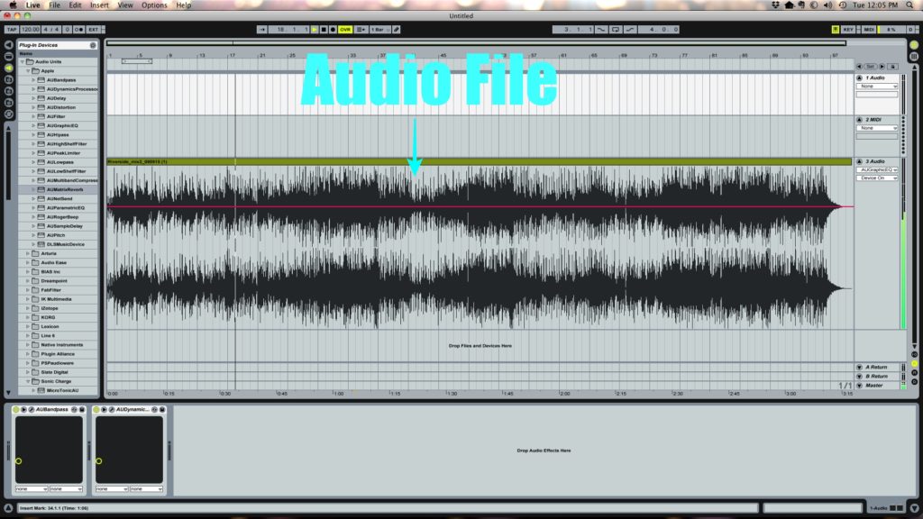Open the 1 Audio track None dropdown
This screenshot has height=519, width=923.
click(x=877, y=86)
